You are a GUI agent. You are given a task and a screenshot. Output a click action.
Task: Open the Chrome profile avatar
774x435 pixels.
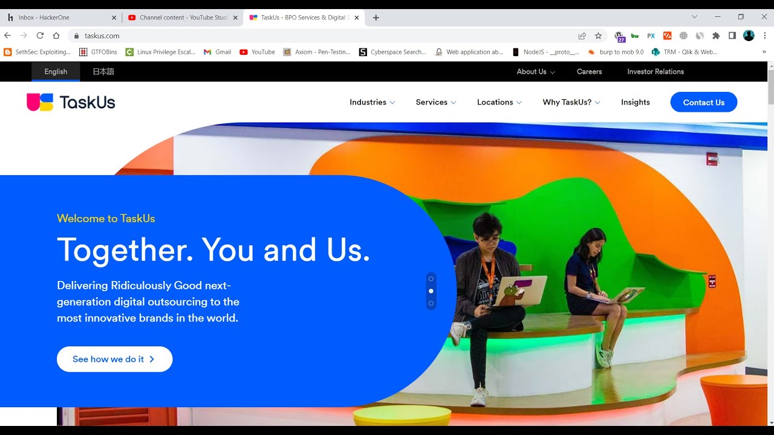749,36
